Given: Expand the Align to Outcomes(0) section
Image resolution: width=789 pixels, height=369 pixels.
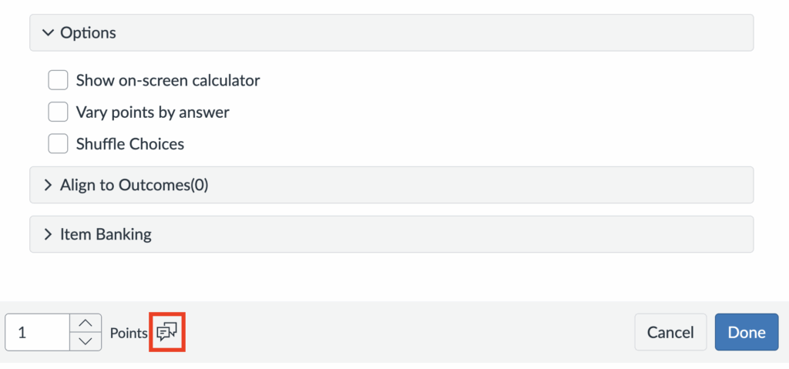Looking at the screenshot, I should (134, 185).
